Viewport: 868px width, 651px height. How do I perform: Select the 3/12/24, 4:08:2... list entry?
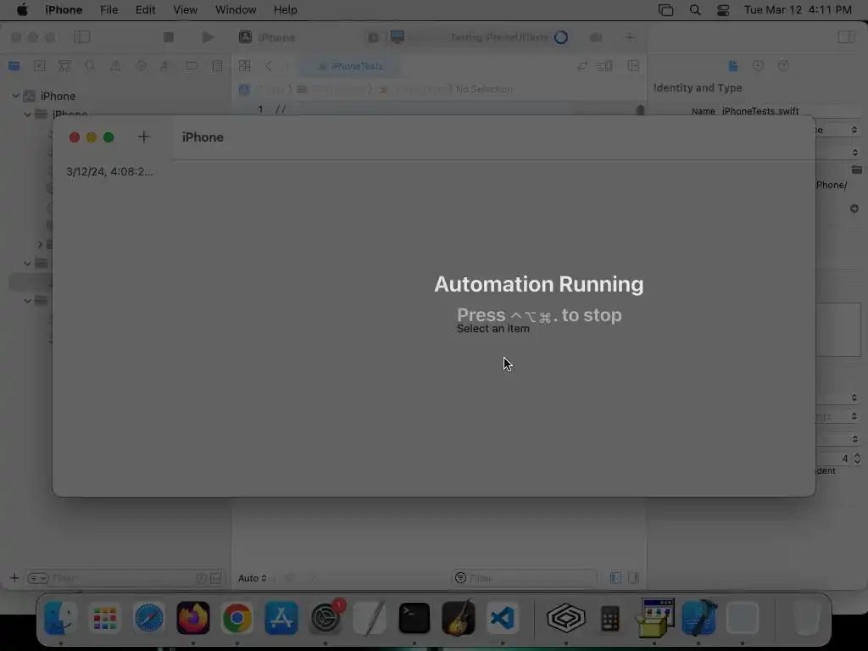pos(109,171)
